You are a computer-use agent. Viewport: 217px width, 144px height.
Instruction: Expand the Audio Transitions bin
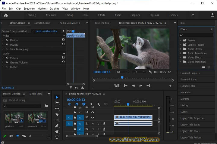point(180,53)
